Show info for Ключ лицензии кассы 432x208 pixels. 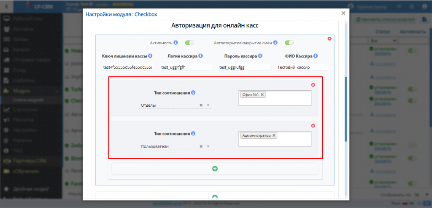coord(150,56)
